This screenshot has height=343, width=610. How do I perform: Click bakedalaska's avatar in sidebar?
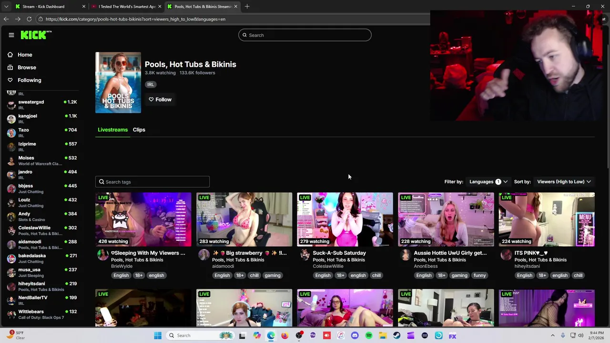tap(11, 259)
